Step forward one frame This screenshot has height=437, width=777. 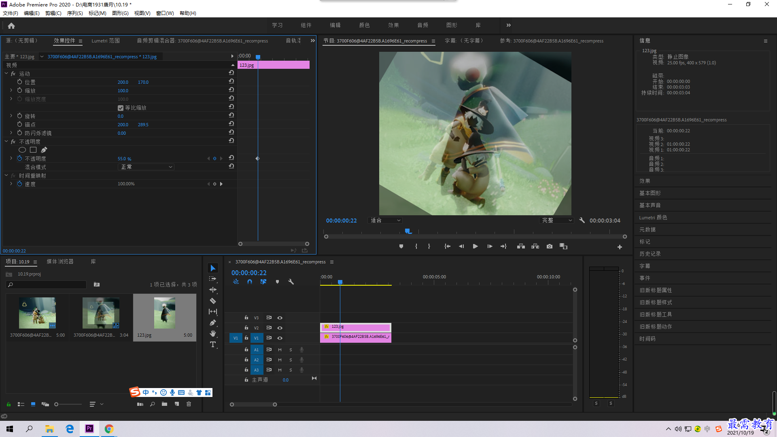point(490,246)
